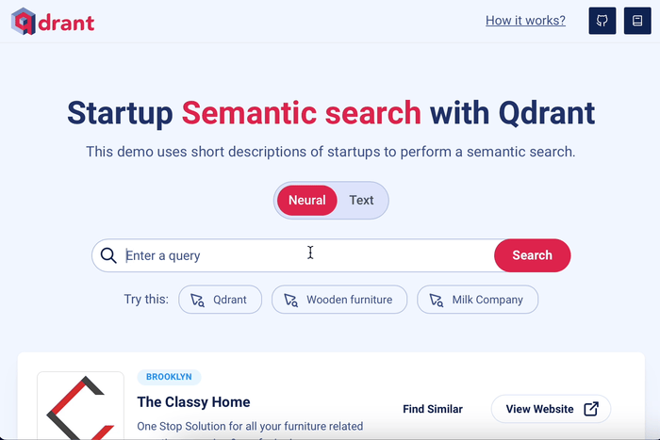
Task: Click the cursor-search icon on Qdrant chip
Action: point(197,300)
